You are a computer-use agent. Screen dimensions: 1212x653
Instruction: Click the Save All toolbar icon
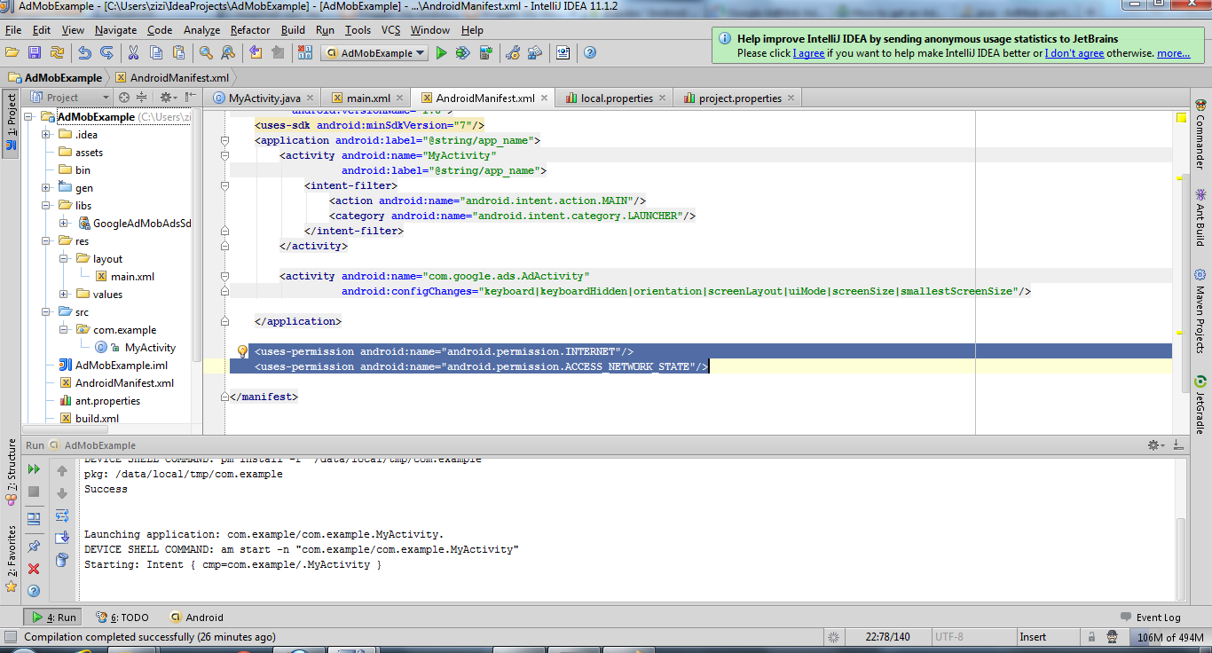click(34, 53)
